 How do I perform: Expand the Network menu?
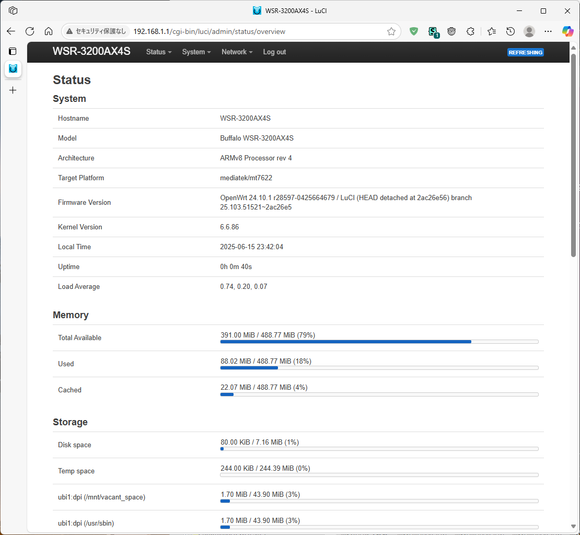(237, 52)
